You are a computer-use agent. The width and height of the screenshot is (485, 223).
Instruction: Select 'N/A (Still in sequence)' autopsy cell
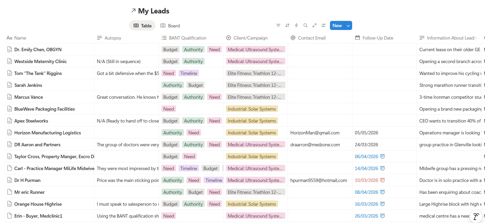tap(127, 61)
